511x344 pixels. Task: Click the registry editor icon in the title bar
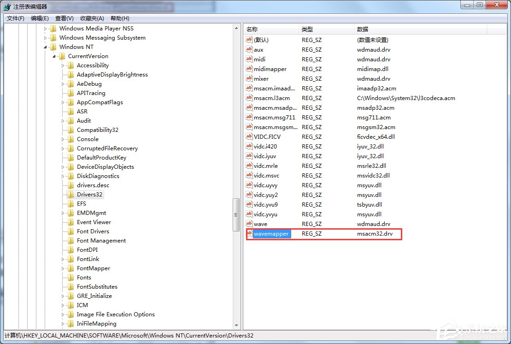coord(7,6)
